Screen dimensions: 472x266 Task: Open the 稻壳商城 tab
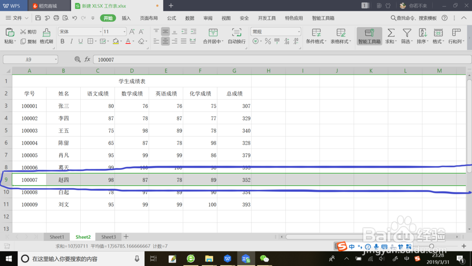[48, 6]
